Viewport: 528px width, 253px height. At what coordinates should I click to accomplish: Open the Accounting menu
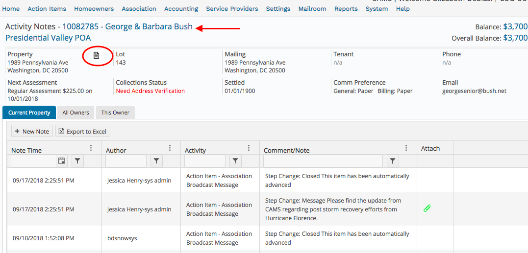click(x=181, y=9)
